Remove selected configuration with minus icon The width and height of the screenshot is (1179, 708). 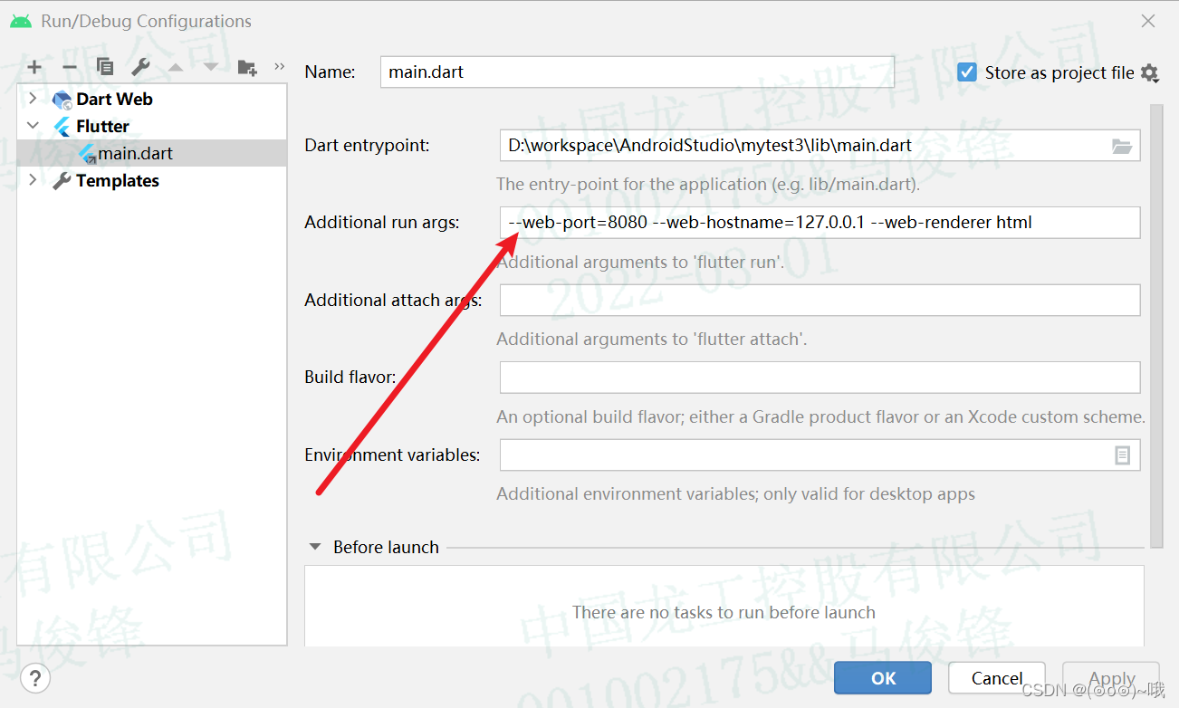70,67
